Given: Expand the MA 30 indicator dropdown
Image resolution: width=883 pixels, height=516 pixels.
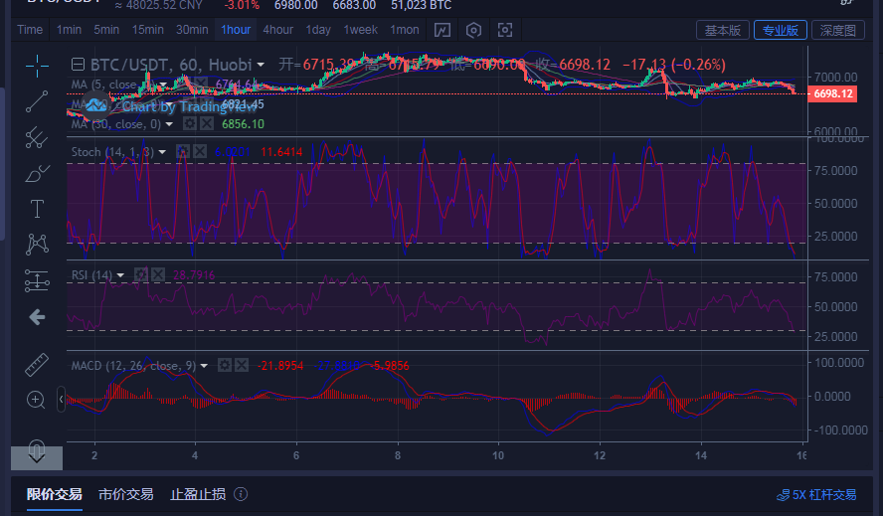Looking at the screenshot, I should [x=169, y=124].
